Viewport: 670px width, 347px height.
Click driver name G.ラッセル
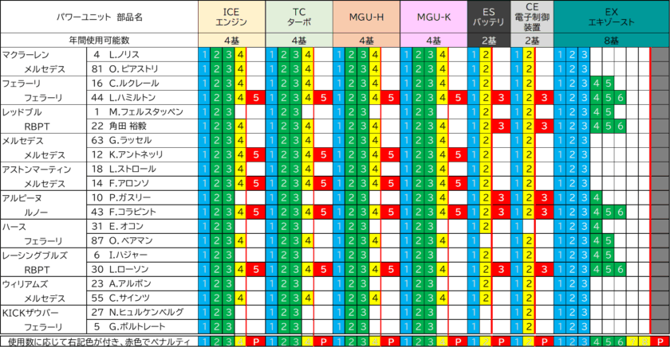coord(130,140)
